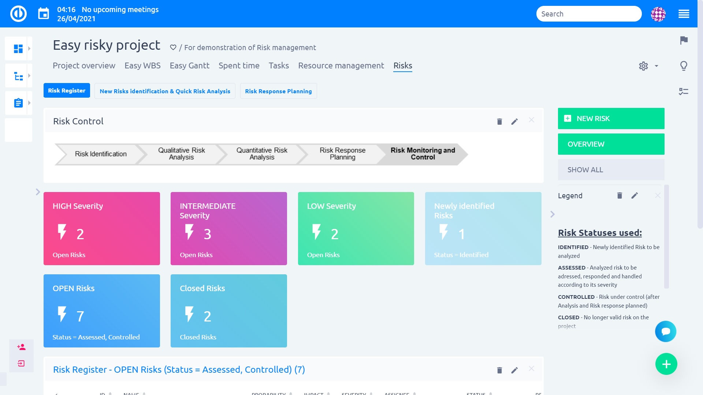Click the calendar icon in top bar
This screenshot has height=395, width=703.
[x=44, y=14]
